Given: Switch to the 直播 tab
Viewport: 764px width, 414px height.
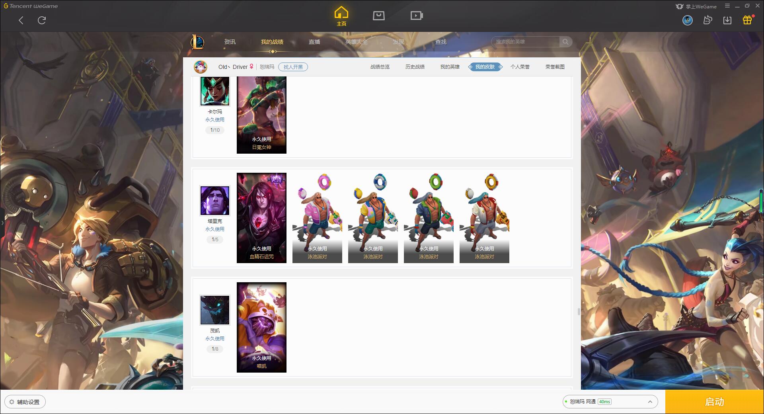Looking at the screenshot, I should tap(314, 42).
